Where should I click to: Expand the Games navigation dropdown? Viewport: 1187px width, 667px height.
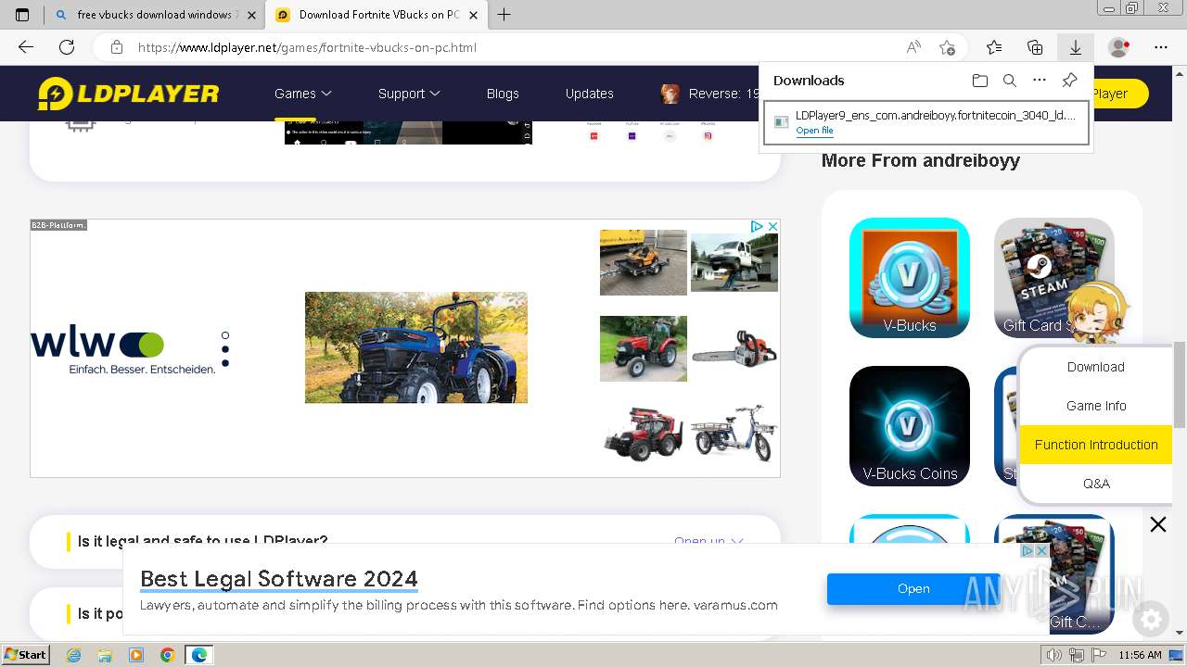tap(302, 94)
